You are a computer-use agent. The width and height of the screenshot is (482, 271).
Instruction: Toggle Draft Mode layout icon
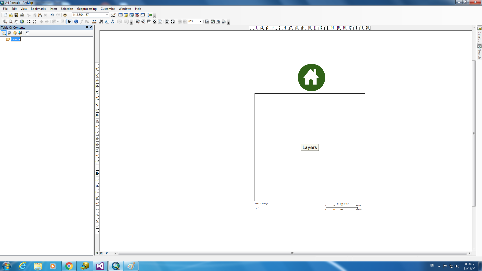pos(207,22)
